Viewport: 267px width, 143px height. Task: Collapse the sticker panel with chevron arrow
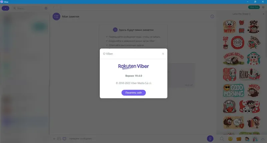click(x=263, y=139)
